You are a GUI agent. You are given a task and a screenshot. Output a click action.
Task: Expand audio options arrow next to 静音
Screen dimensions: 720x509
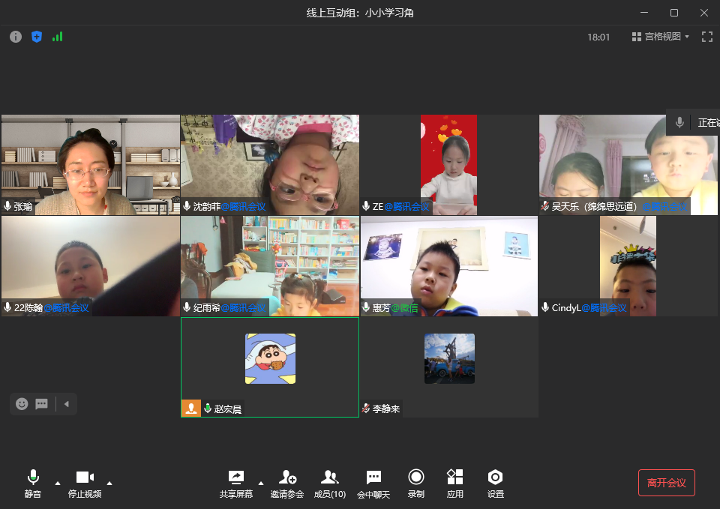pos(58,484)
